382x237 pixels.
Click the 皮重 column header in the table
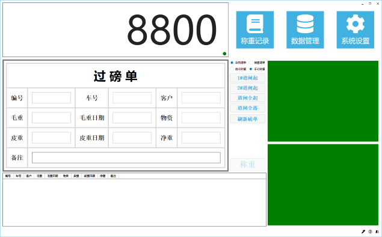pos(76,176)
